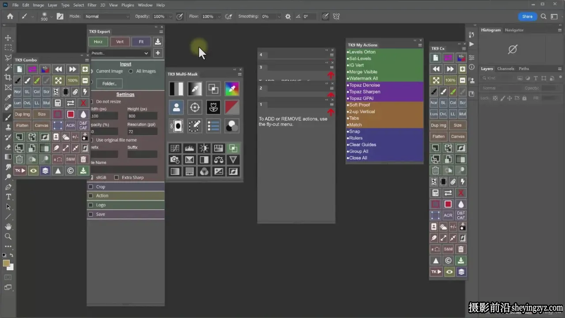Select the Eyedropper tool
The image size is (565, 318).
(x=8, y=97)
